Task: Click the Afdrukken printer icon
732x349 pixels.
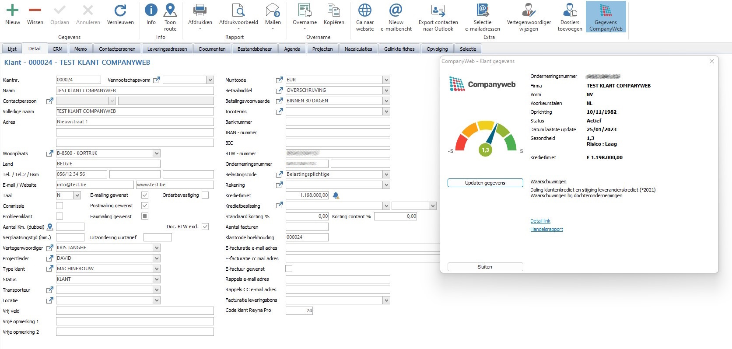Action: pyautogui.click(x=200, y=10)
